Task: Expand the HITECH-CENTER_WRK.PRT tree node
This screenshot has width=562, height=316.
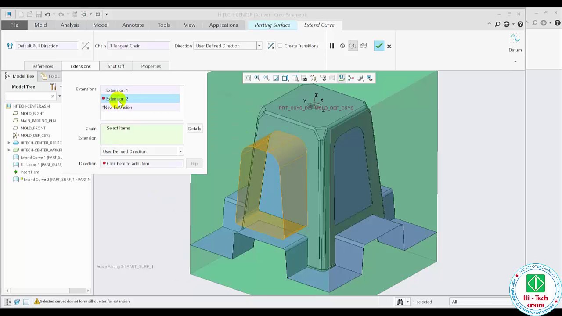Action: [9, 150]
